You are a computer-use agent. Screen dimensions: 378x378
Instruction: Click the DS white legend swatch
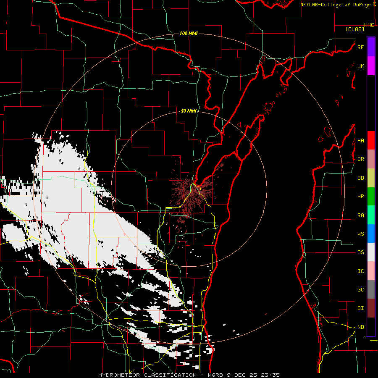(x=371, y=252)
